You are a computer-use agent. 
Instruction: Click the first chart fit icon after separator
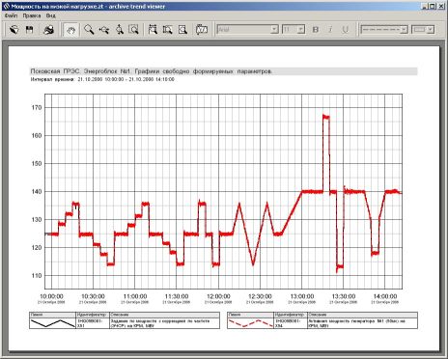[x=153, y=30]
